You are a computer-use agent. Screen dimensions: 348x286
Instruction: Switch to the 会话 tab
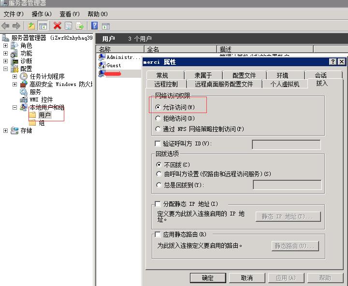[323, 75]
